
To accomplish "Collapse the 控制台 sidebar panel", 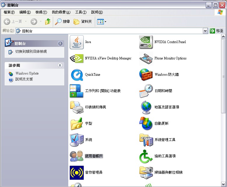I will pyautogui.click(x=60, y=43).
